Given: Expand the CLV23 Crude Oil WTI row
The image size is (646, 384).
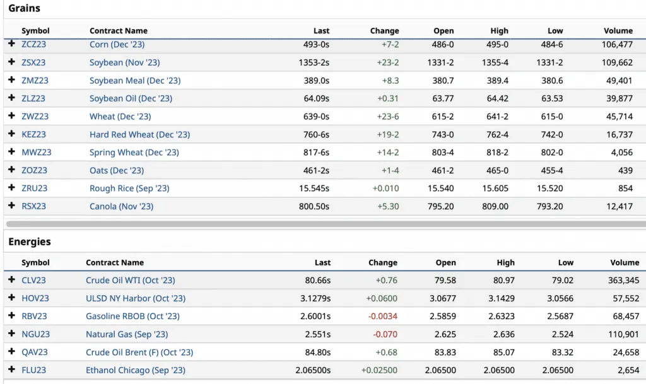Looking at the screenshot, I should [11, 280].
